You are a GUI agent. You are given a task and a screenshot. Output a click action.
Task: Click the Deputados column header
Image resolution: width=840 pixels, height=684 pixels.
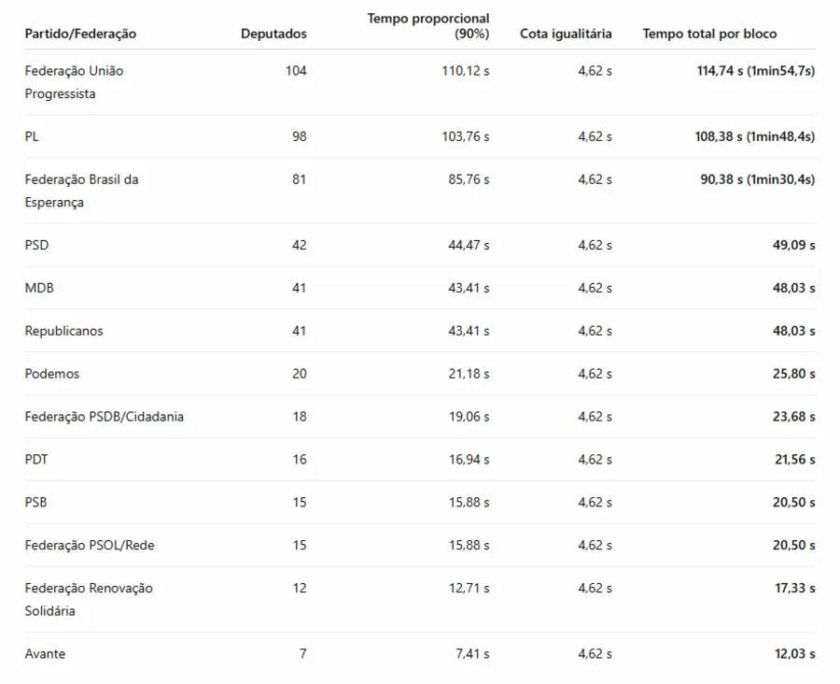[273, 34]
